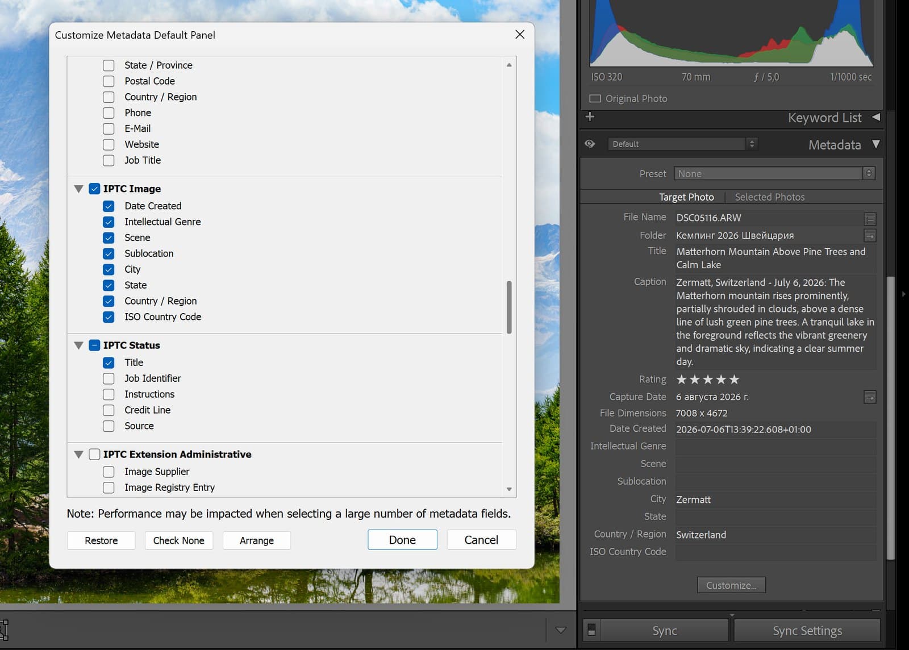
Task: Click the Capture Date edit icon
Action: coord(870,397)
